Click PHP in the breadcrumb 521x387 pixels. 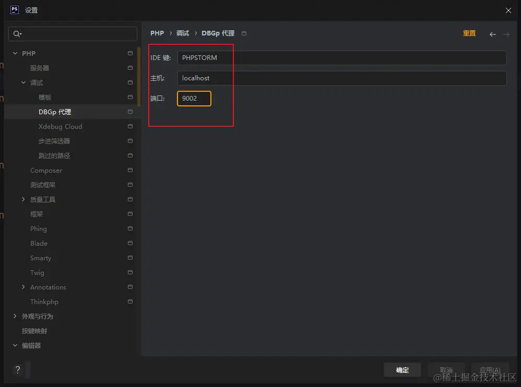click(x=157, y=33)
